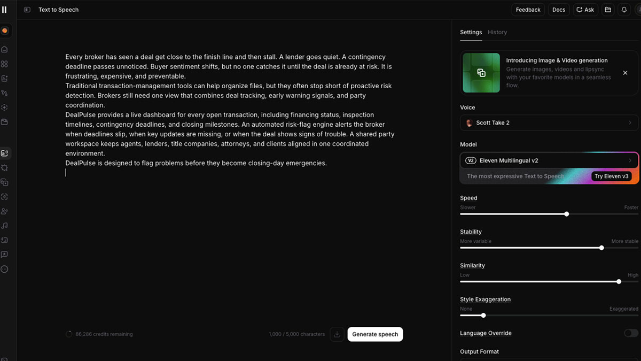Click the Stability slider handle
The image size is (641, 361).
pyautogui.click(x=601, y=248)
